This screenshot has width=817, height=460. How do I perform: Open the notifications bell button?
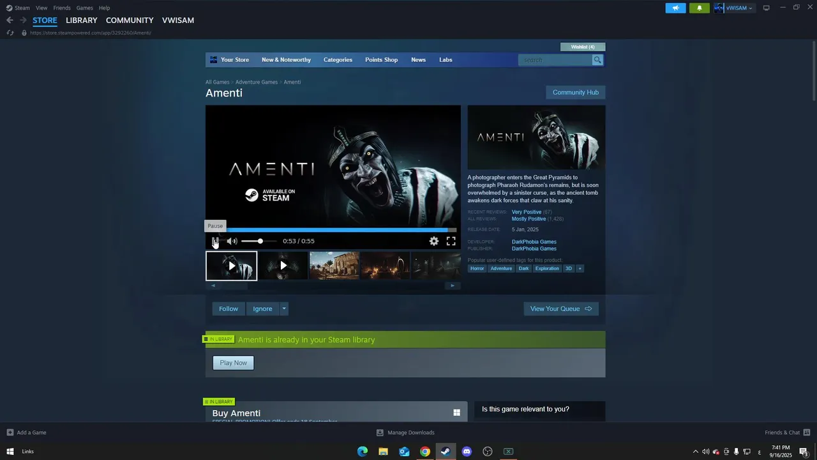click(x=699, y=8)
